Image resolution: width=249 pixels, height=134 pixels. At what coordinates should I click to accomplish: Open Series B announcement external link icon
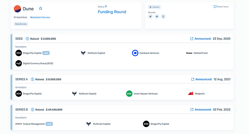pyautogui.click(x=192, y=109)
